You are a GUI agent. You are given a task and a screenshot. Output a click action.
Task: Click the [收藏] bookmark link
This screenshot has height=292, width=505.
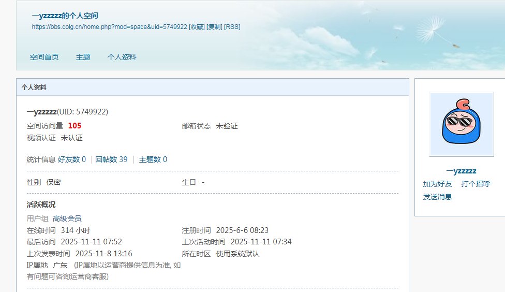click(197, 27)
